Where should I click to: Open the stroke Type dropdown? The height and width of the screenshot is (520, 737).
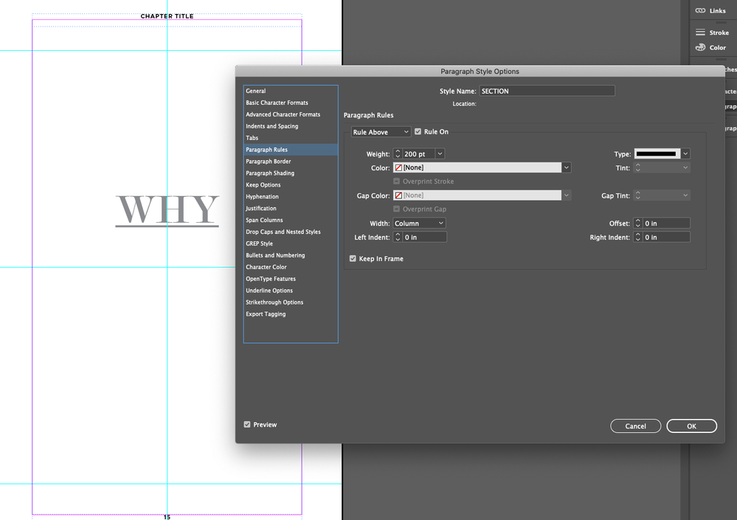[x=661, y=153]
